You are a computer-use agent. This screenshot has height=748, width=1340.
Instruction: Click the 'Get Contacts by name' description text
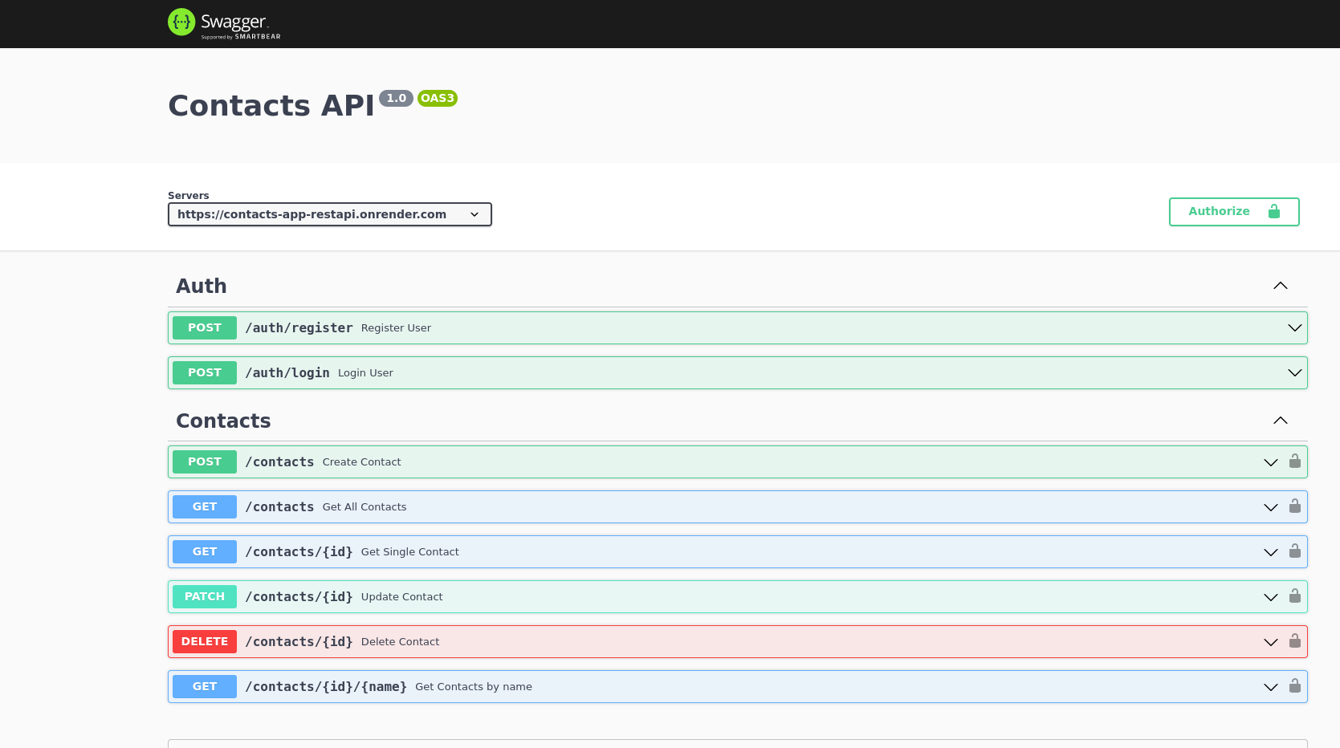[474, 686]
